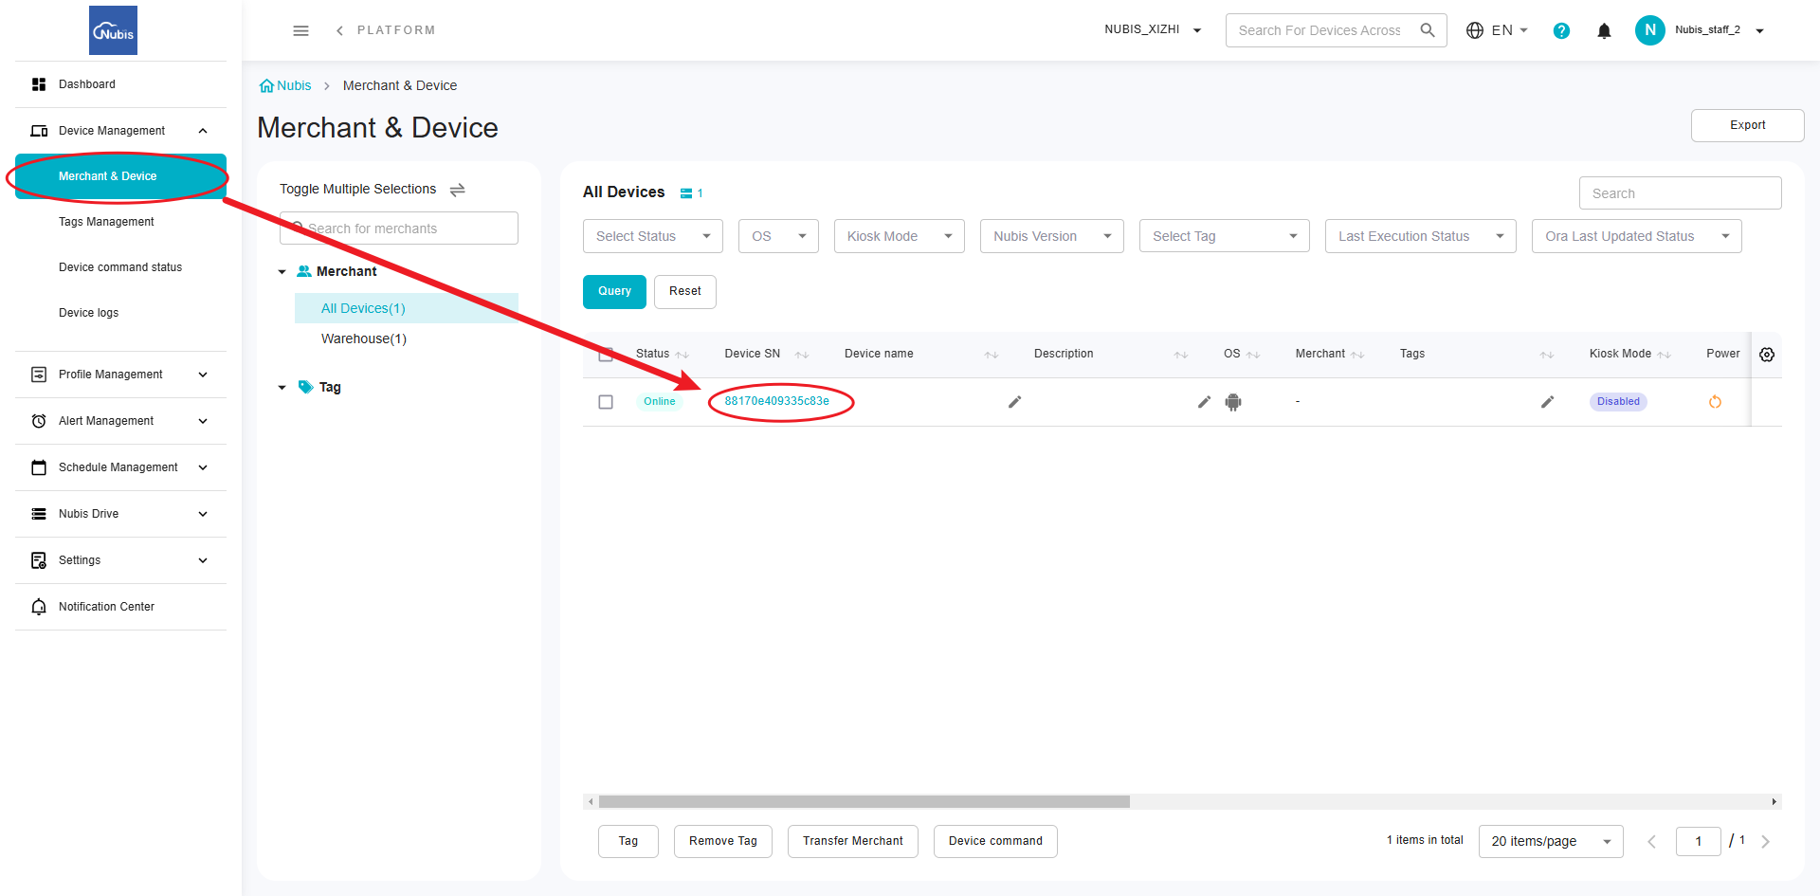
Task: Click the N user avatar
Action: (x=1650, y=30)
